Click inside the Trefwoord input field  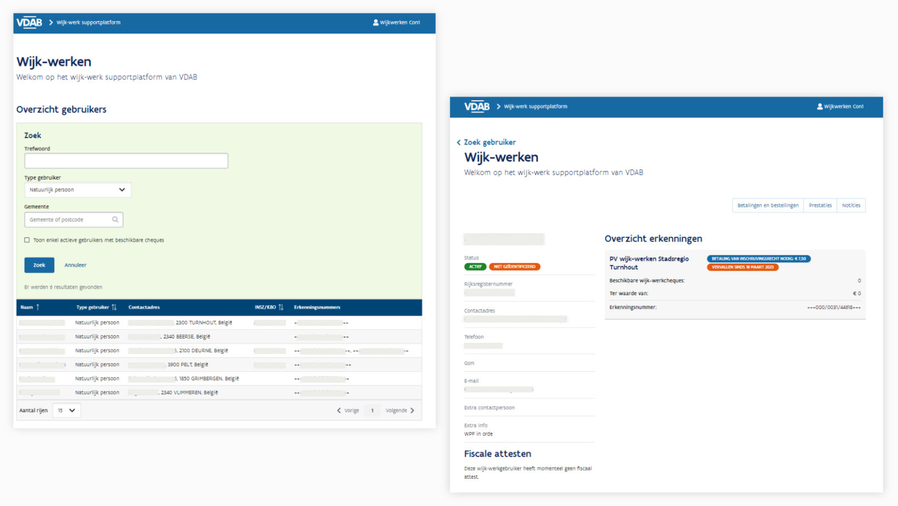click(x=126, y=160)
